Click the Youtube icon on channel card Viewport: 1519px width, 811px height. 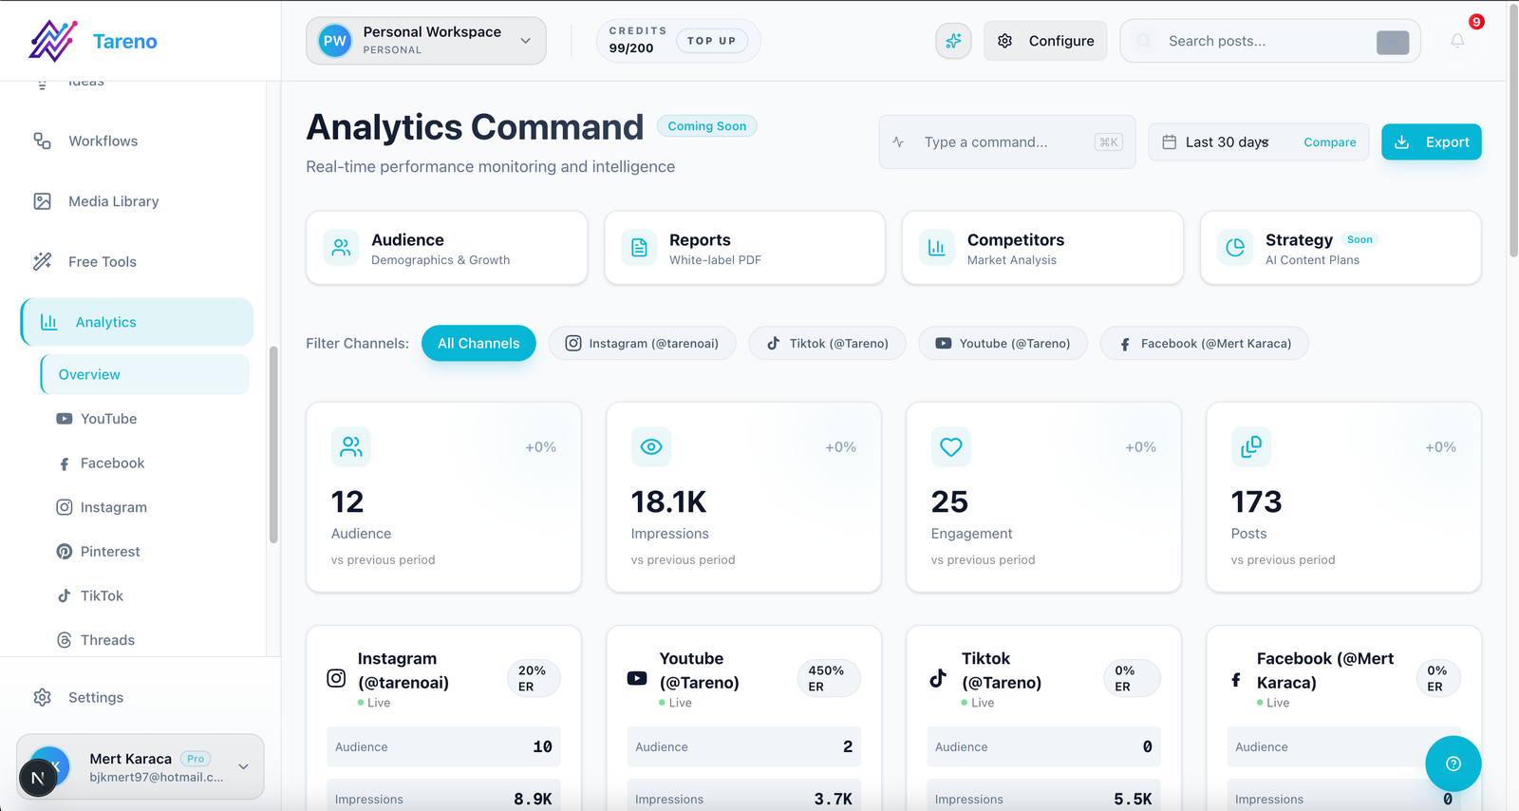(x=637, y=678)
